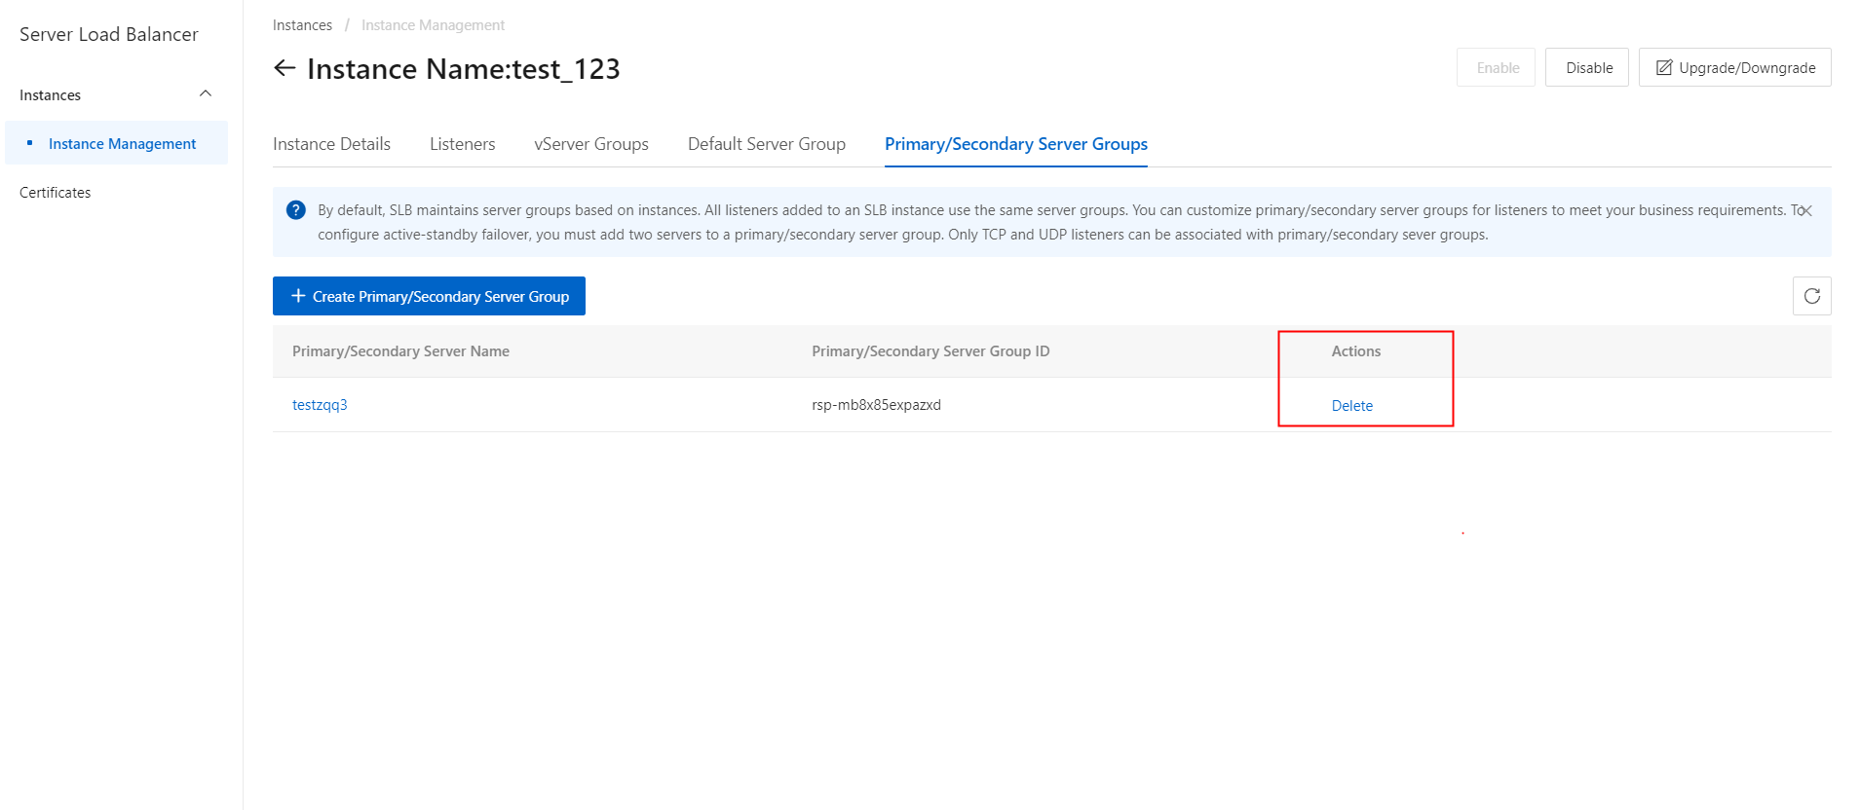The height and width of the screenshot is (810, 1860).
Task: Open the testzqq3 server group link
Action: (320, 405)
